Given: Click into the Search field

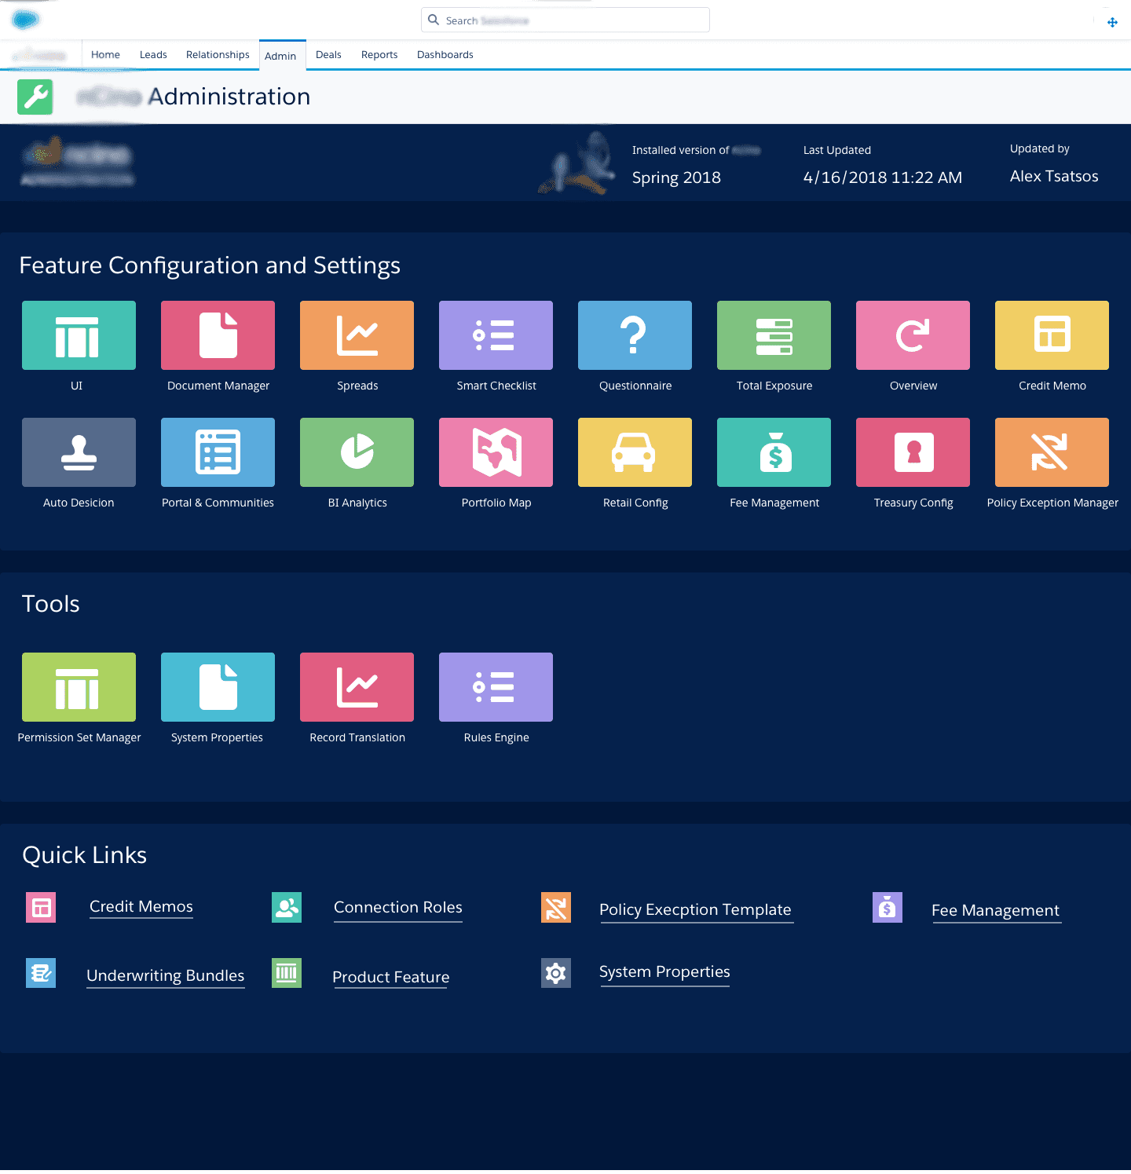Looking at the screenshot, I should pyautogui.click(x=565, y=20).
